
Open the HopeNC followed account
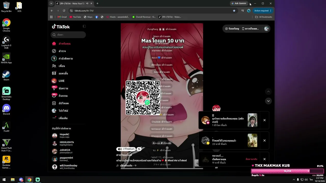click(x=64, y=135)
